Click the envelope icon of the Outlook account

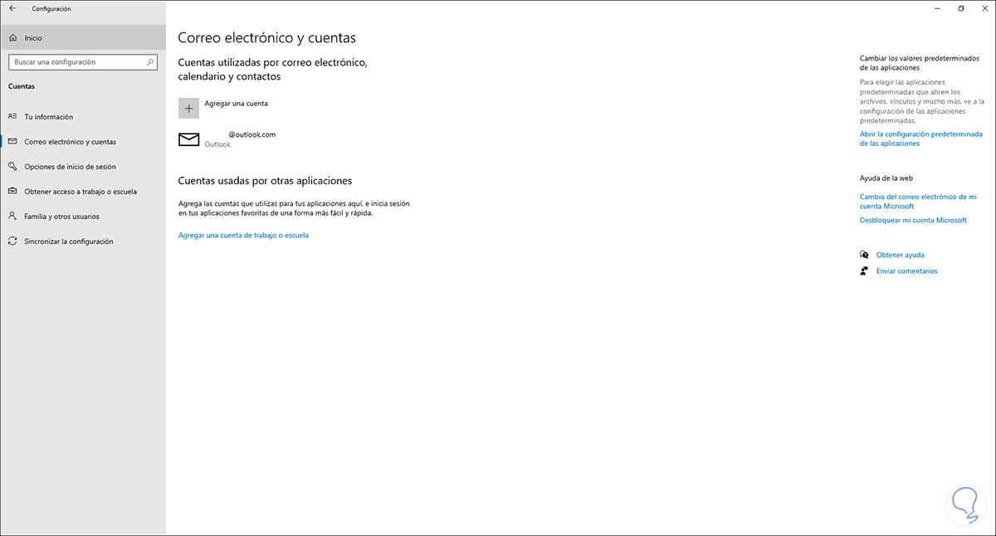tap(188, 139)
